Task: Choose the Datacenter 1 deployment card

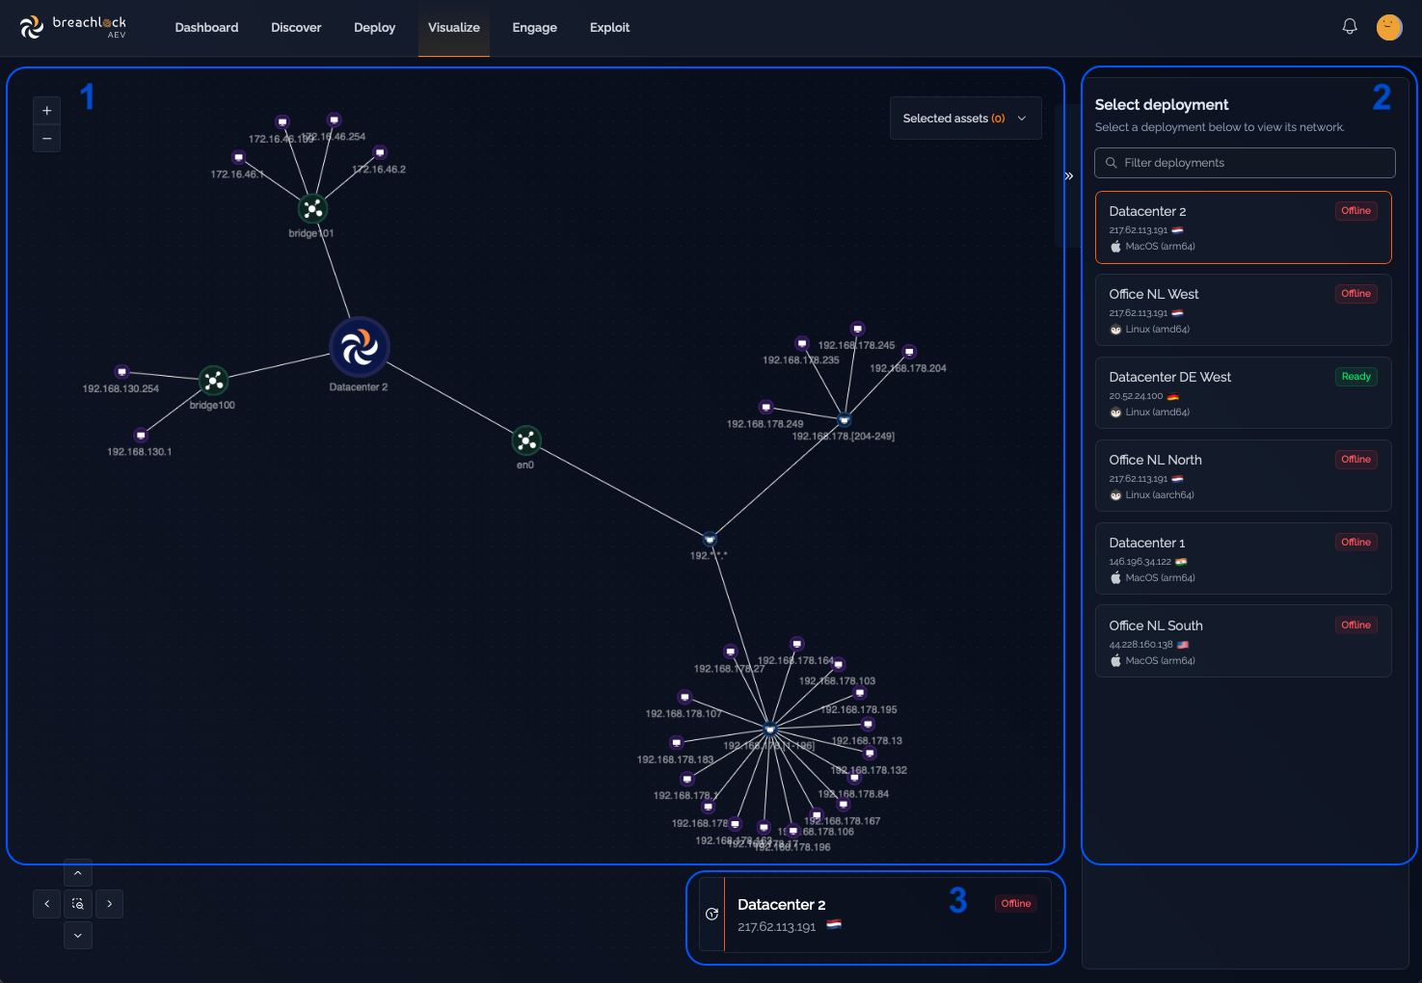Action: click(1244, 559)
